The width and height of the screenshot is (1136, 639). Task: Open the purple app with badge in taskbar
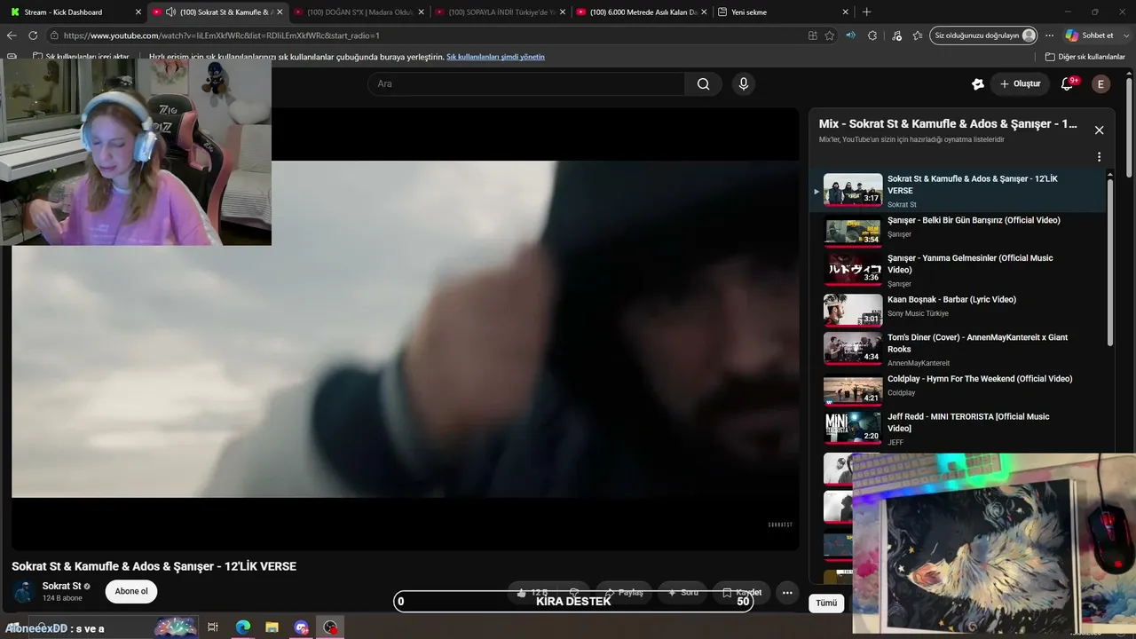(x=301, y=627)
